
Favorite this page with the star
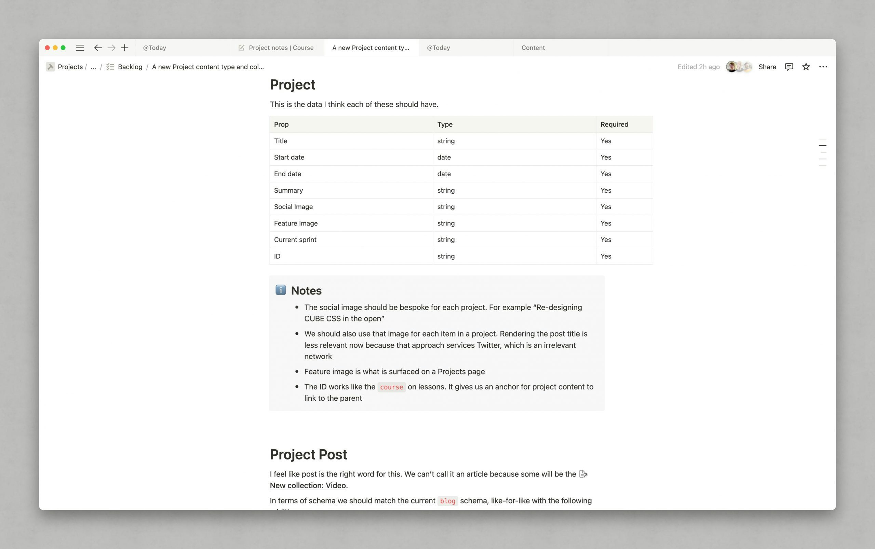click(806, 67)
